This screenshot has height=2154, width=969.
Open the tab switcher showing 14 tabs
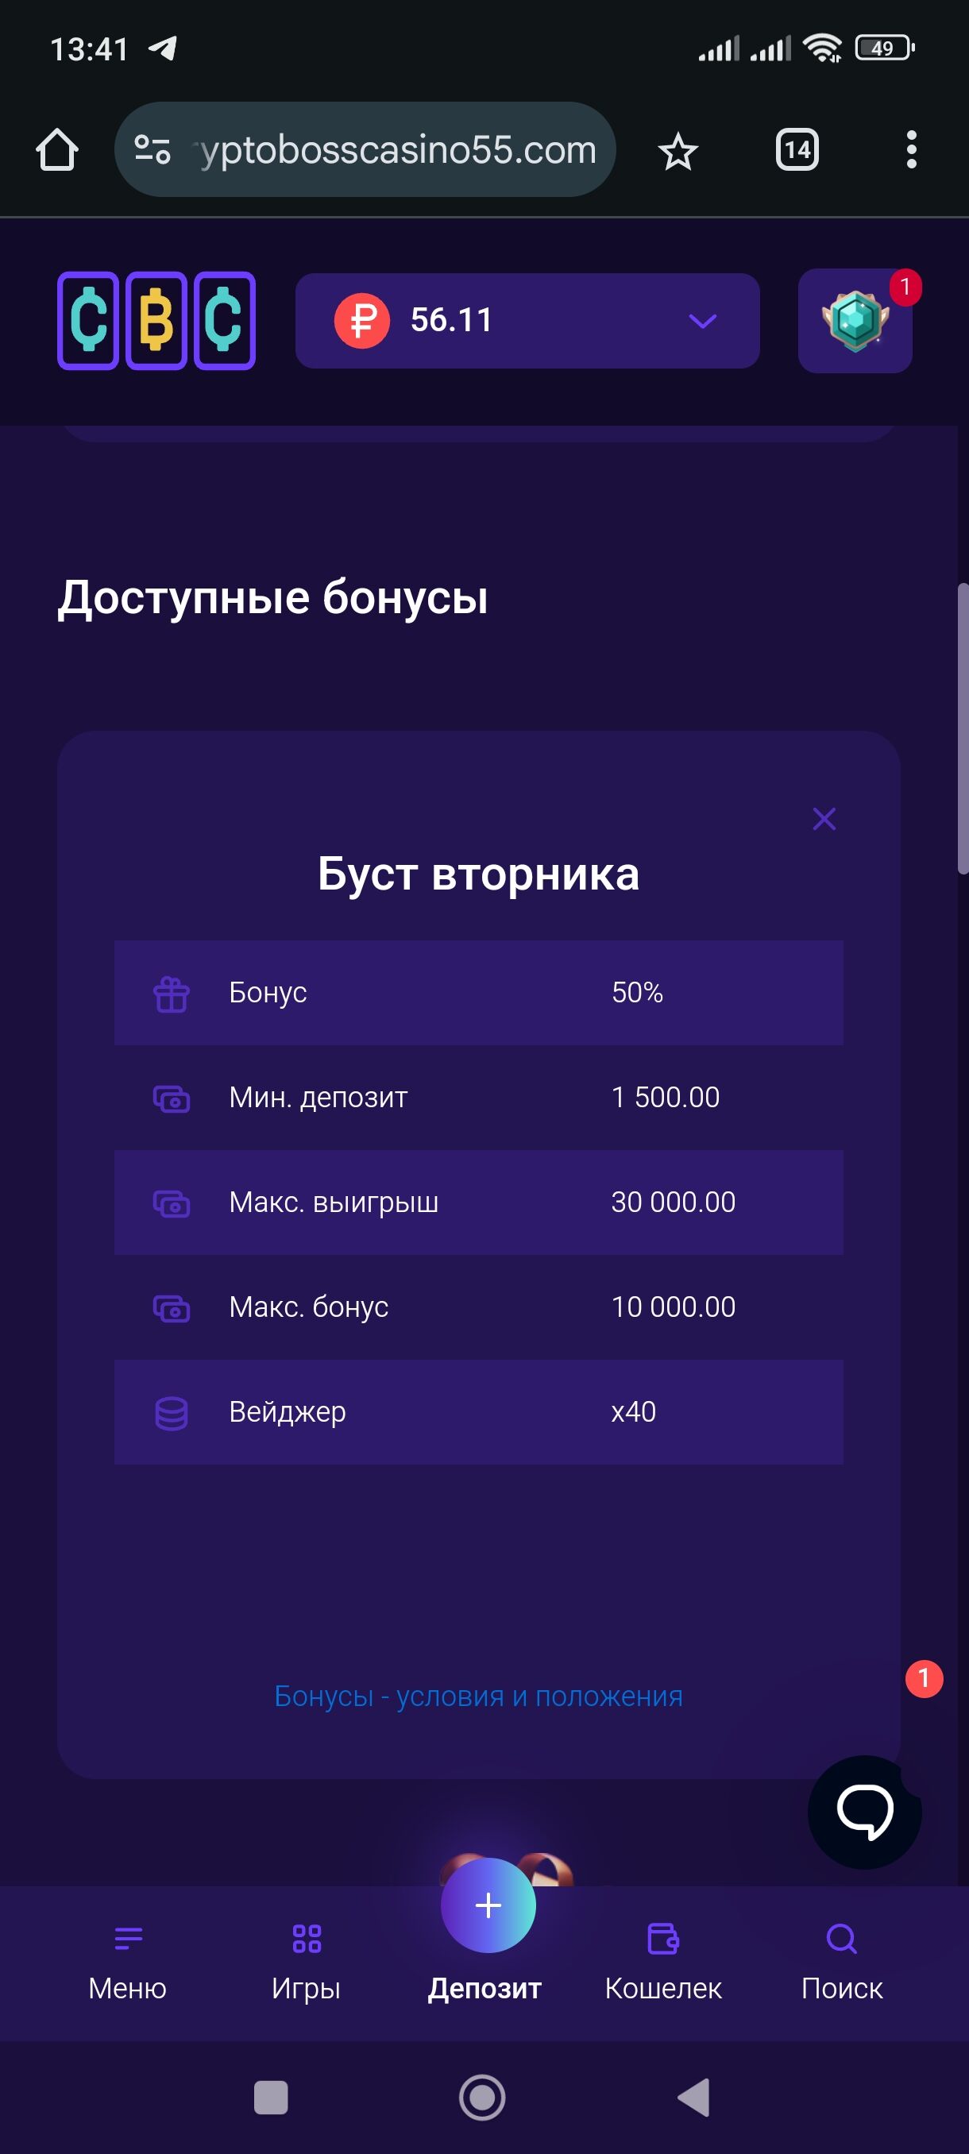(x=796, y=151)
